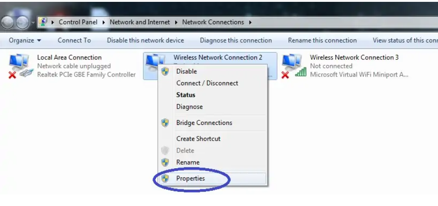Click the shield icon beside Properties

click(165, 178)
